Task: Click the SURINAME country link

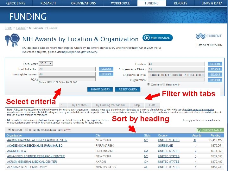Action: click(165, 145)
